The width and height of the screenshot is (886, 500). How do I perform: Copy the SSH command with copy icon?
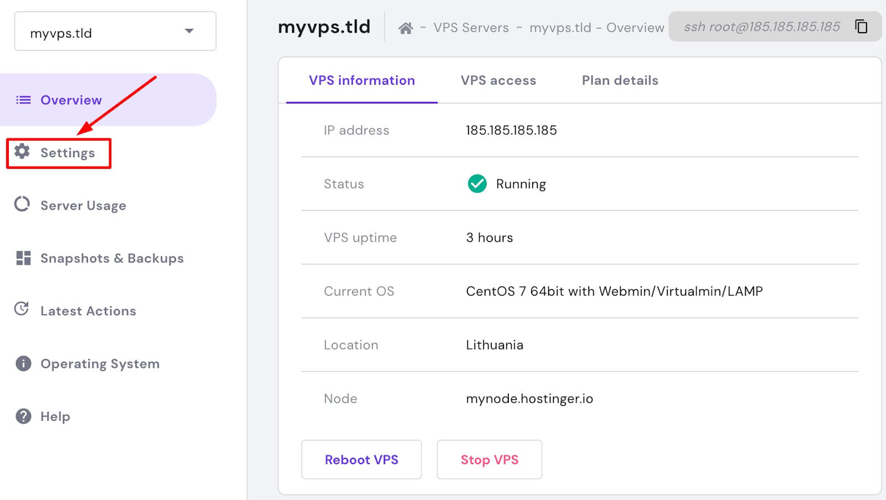861,27
